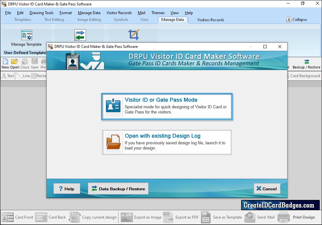Open the Format menu
322x225 pixels.
pyautogui.click(x=66, y=13)
